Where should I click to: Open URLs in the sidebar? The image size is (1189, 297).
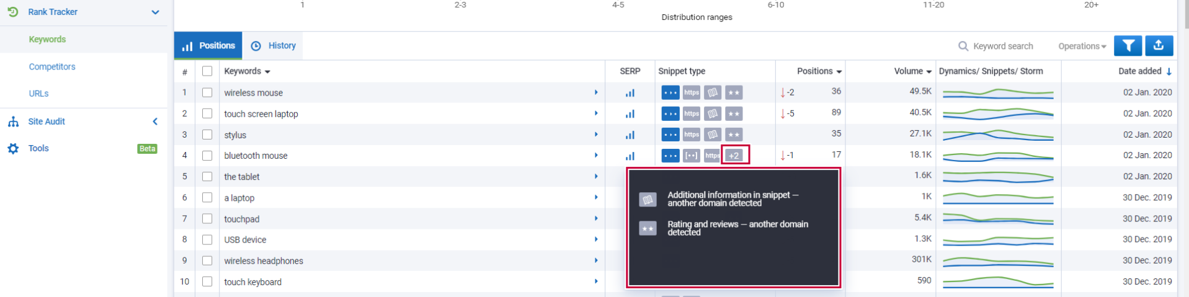pyautogui.click(x=38, y=94)
